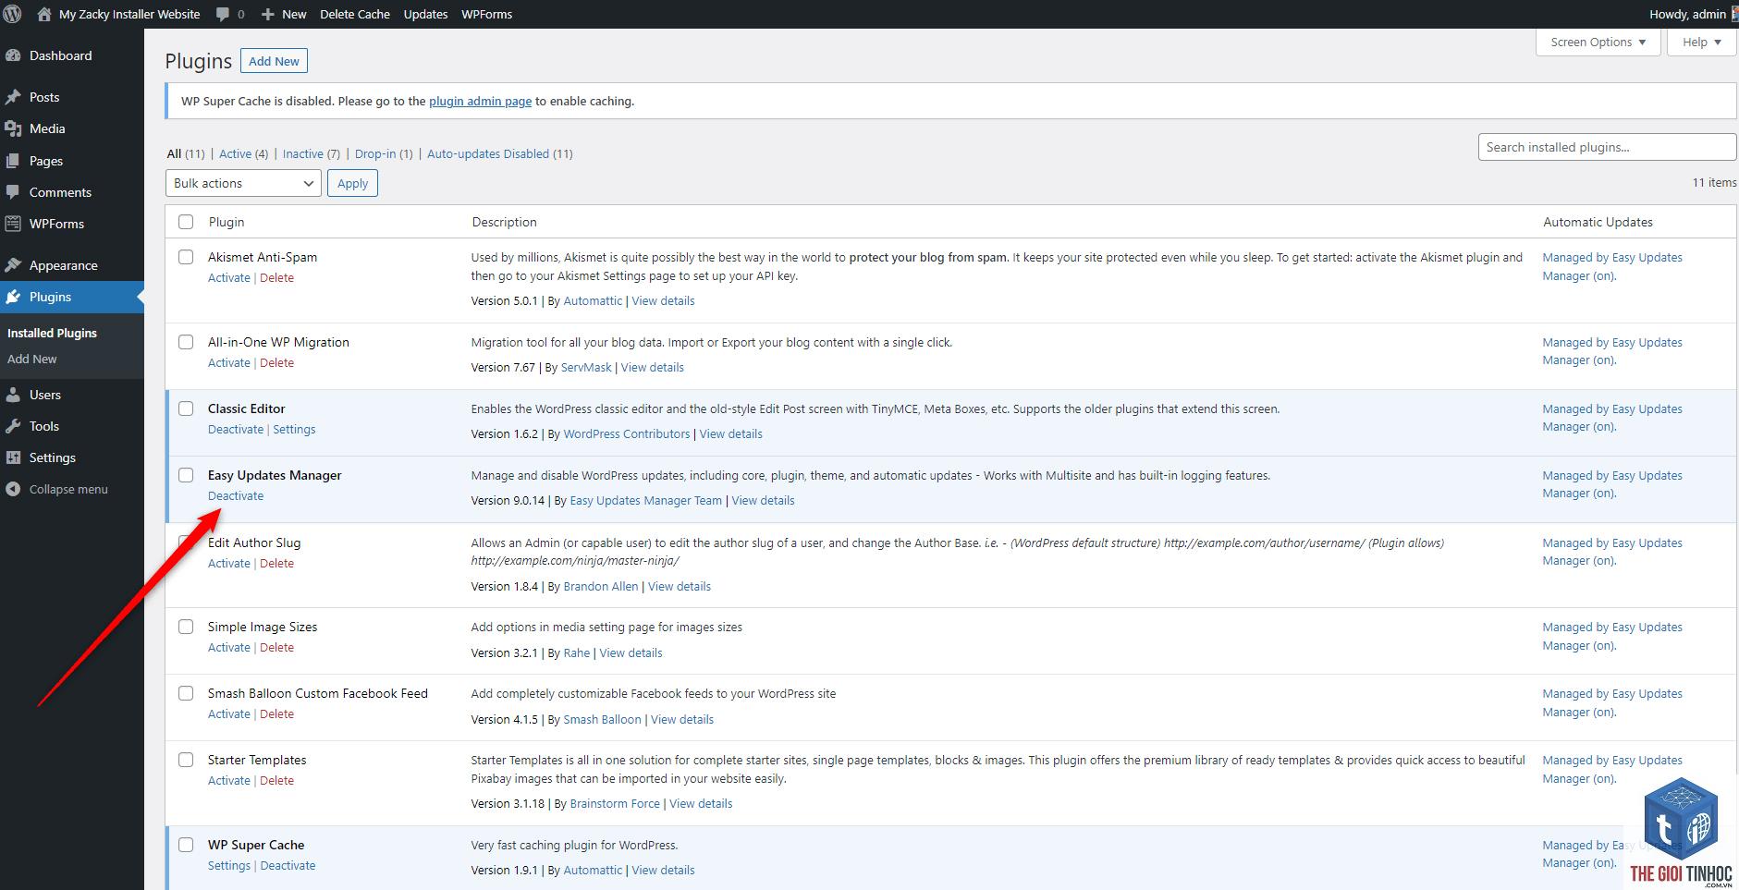This screenshot has height=890, width=1739.
Task: Click the Appearance paintbrush icon
Action: pyautogui.click(x=13, y=265)
